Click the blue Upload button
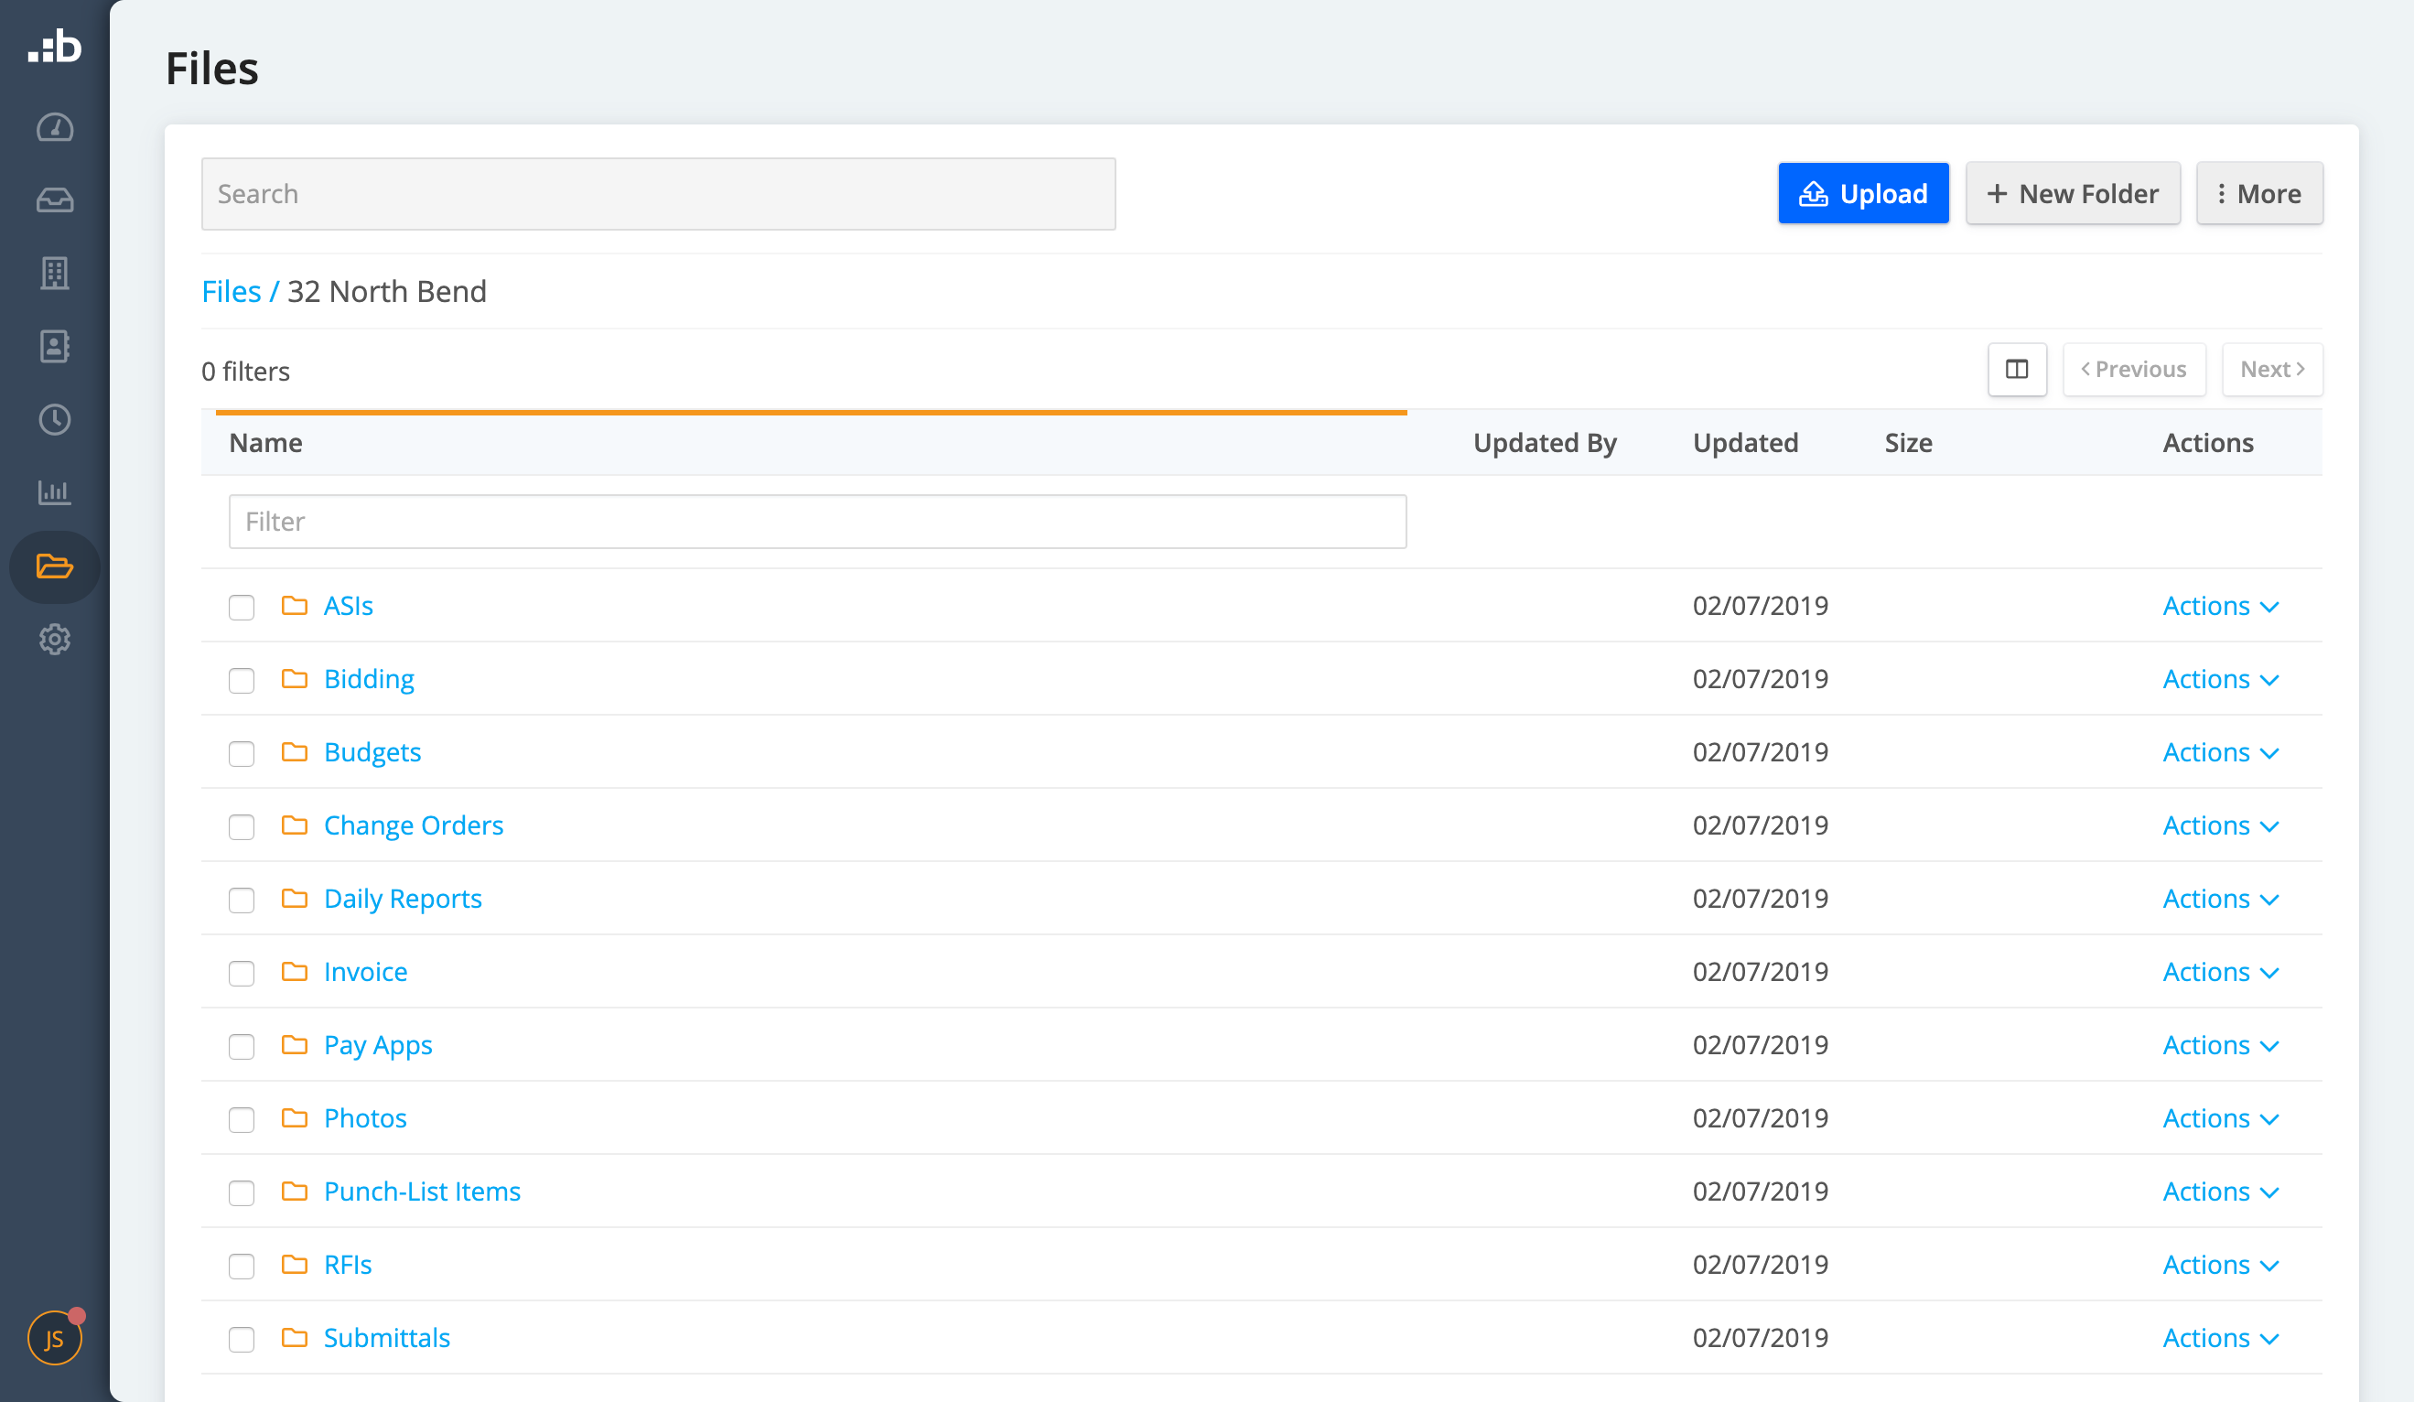 (x=1862, y=195)
